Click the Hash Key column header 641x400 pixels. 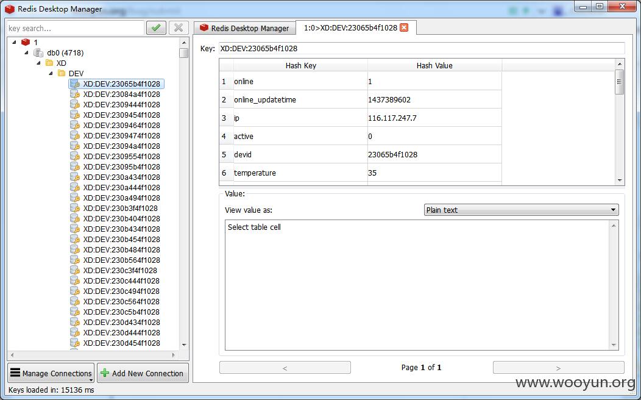[x=300, y=65]
